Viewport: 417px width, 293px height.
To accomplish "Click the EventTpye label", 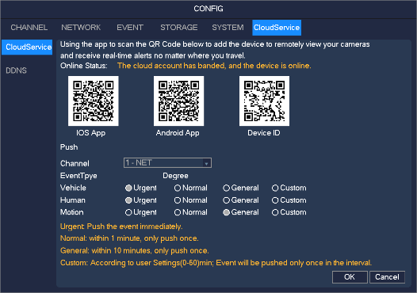I will click(x=78, y=176).
